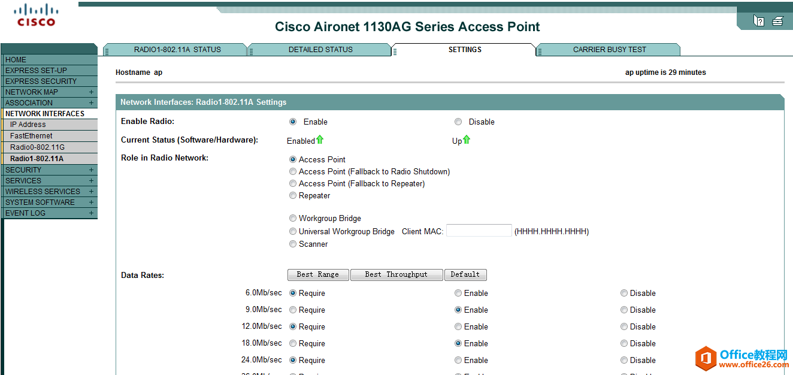The height and width of the screenshot is (375, 793).
Task: Select Disable for Enable Radio
Action: (x=458, y=122)
